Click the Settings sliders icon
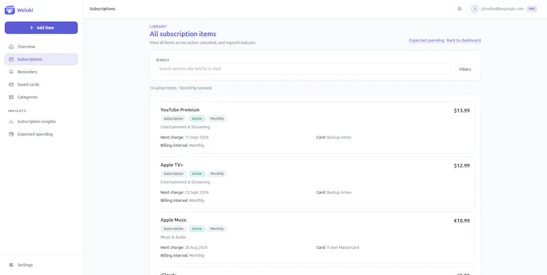Viewport: 547px width, 275px height. 11,265
